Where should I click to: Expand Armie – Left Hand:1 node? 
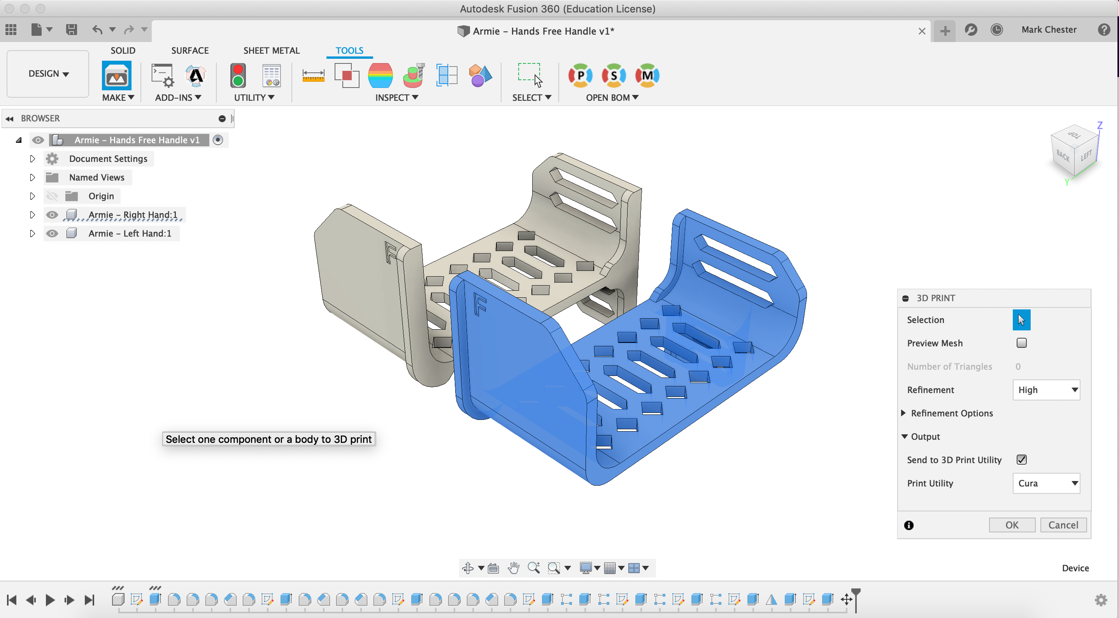coord(32,234)
